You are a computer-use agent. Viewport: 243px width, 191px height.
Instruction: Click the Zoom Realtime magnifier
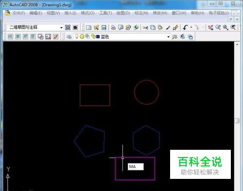pos(218,28)
